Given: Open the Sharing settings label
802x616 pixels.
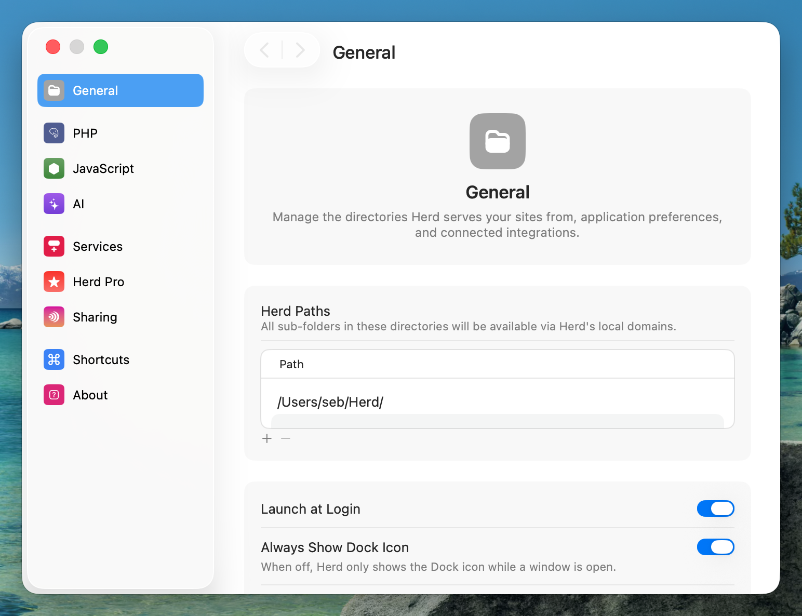Looking at the screenshot, I should (95, 317).
